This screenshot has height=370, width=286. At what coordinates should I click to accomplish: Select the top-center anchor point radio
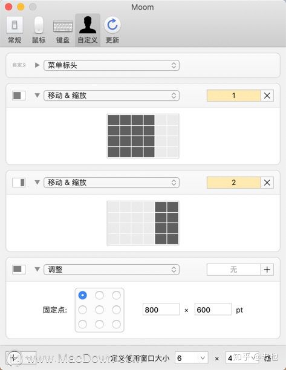pos(99,295)
